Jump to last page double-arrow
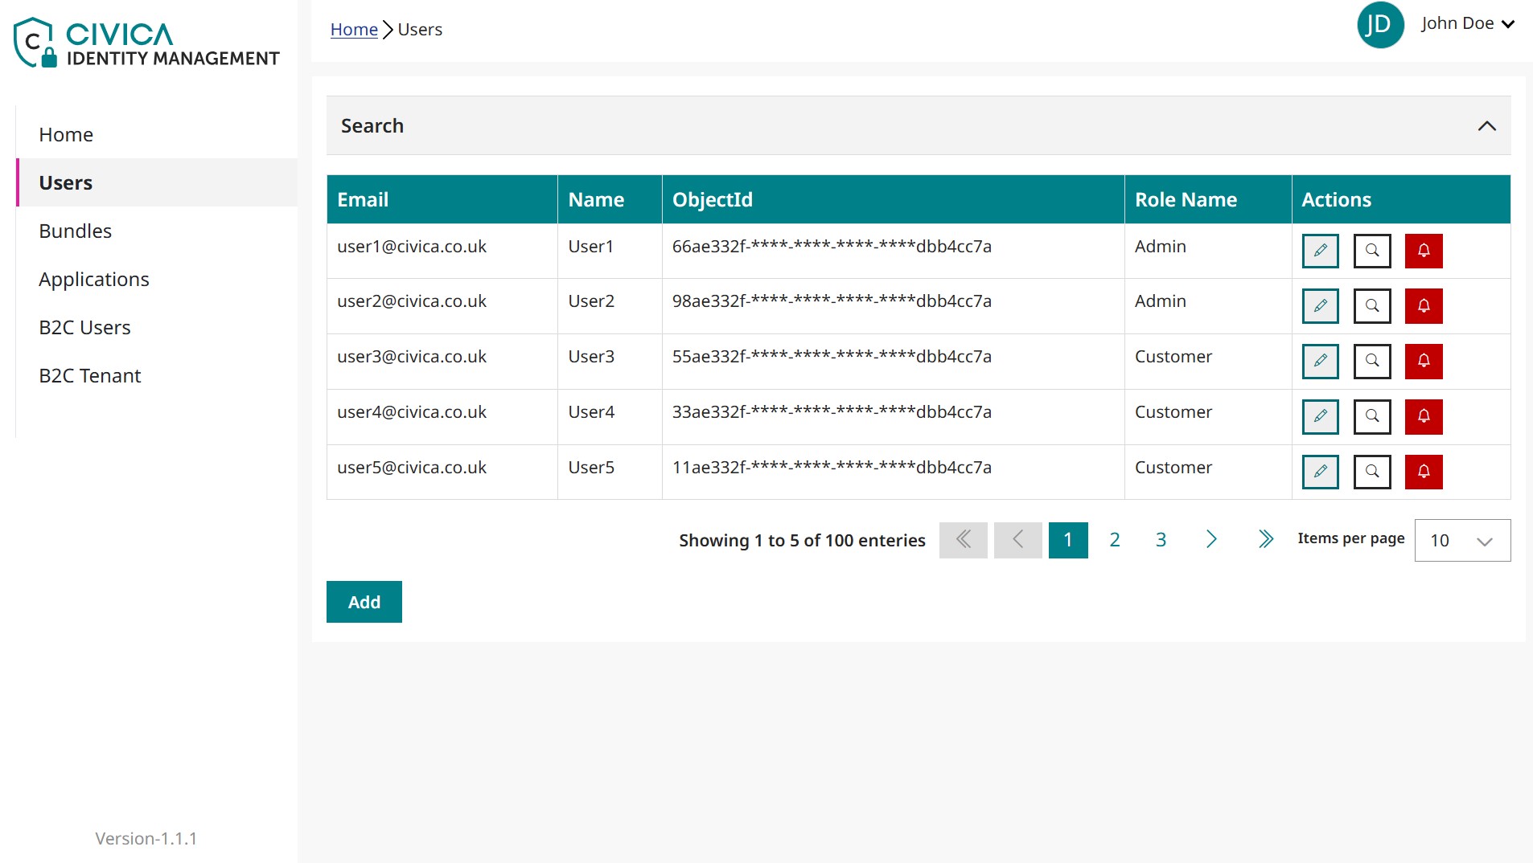 click(1265, 540)
